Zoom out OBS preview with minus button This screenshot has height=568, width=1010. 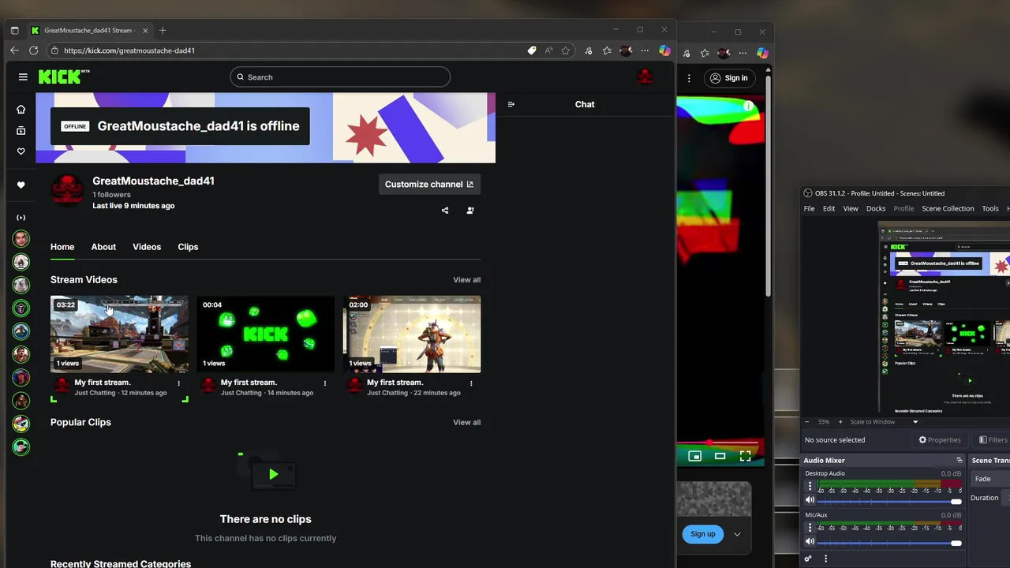pyautogui.click(x=807, y=422)
